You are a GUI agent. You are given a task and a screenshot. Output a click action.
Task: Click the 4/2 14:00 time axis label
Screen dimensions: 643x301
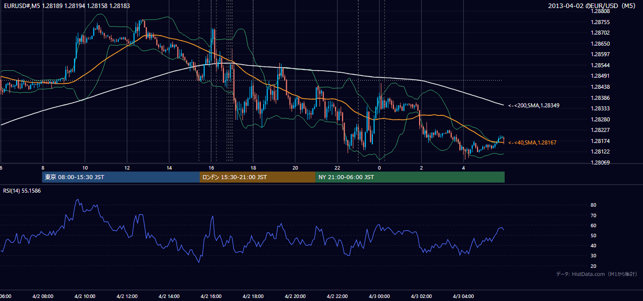tap(169, 296)
